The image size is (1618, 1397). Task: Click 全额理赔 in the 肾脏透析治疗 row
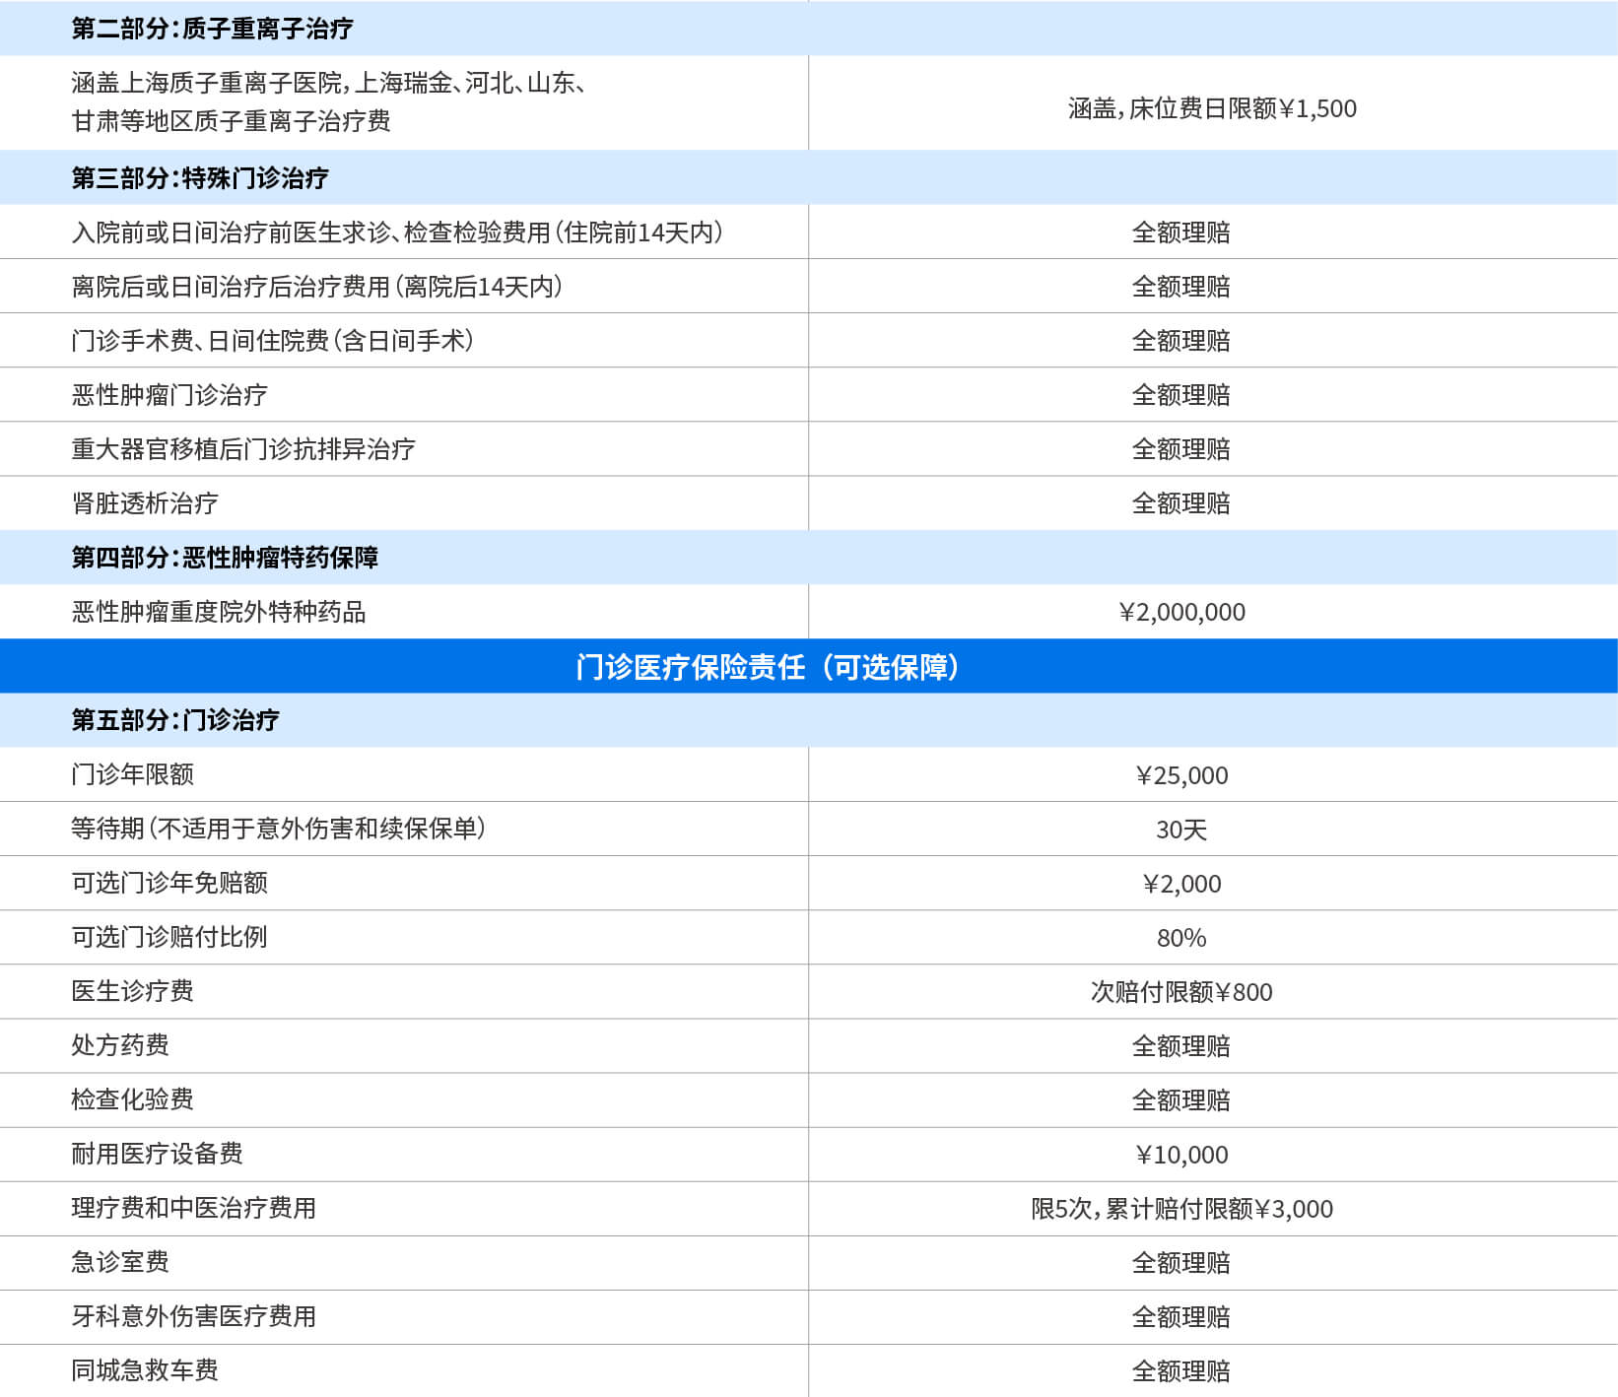[1181, 503]
